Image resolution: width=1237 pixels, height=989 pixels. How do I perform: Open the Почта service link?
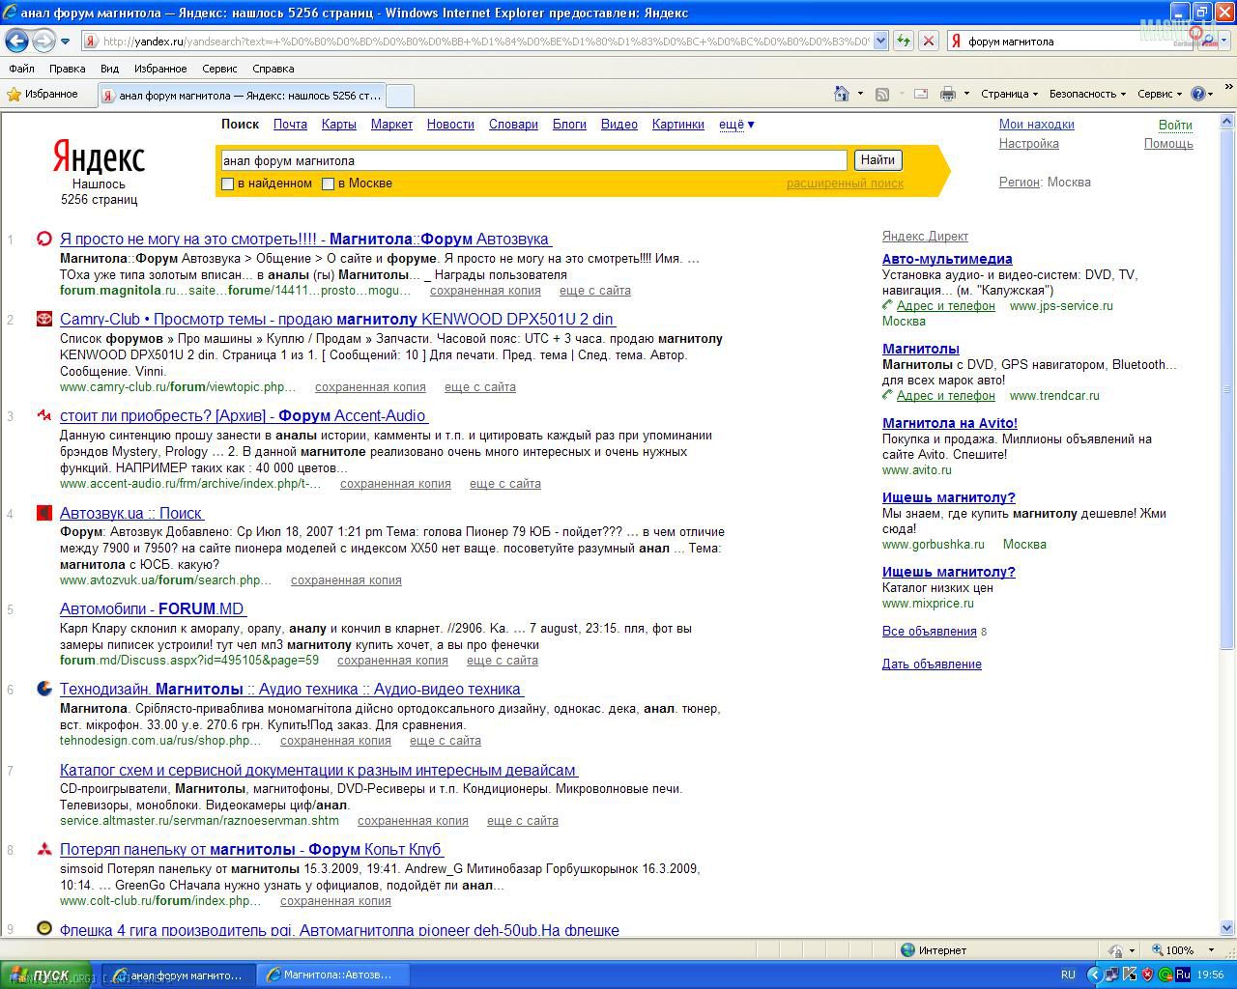pos(290,124)
